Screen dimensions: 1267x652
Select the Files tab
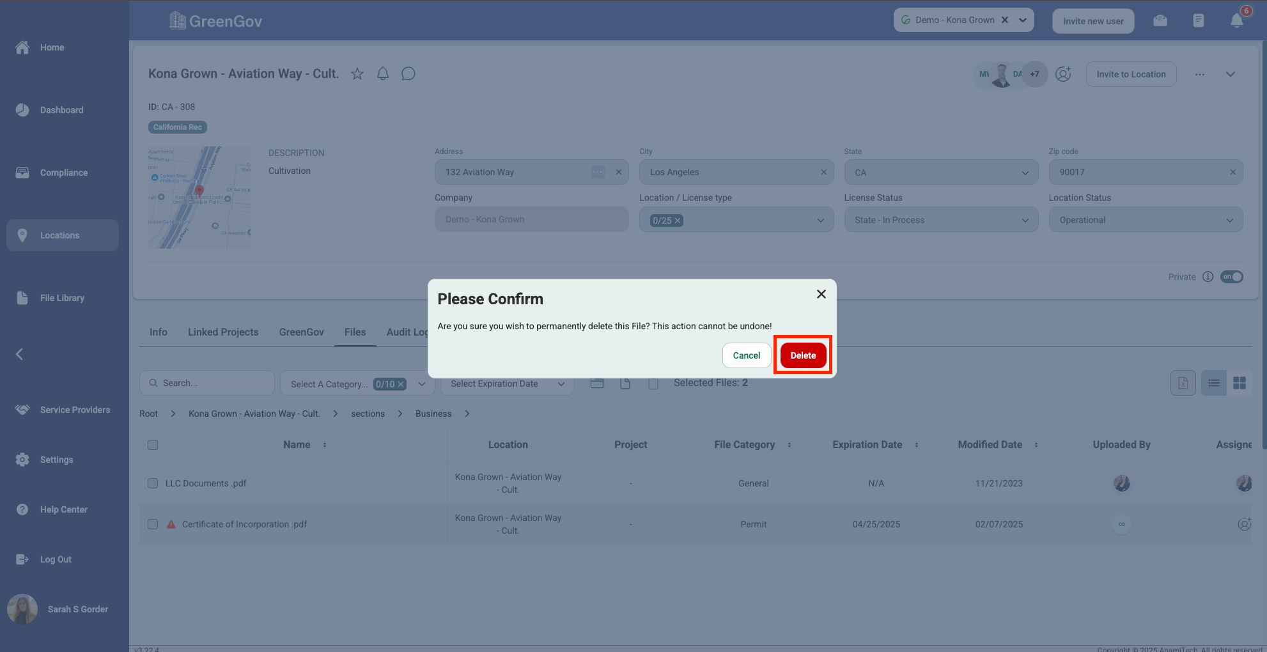[355, 332]
